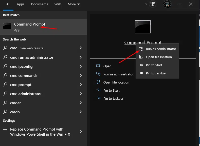Click the Open icon in the actions list
Viewport: 200px width, 146px height.
(x=98, y=66)
